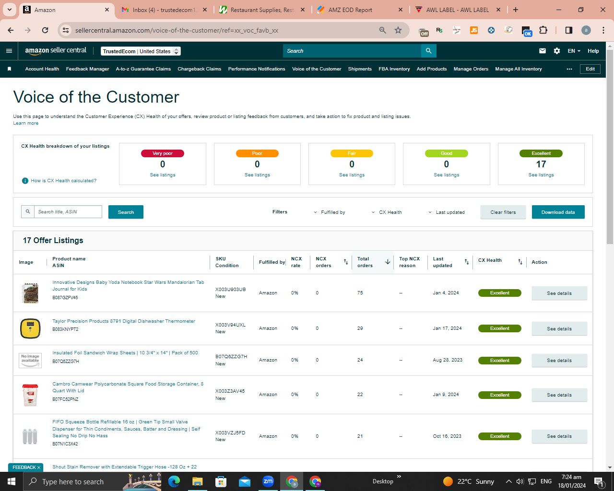614x491 pixels.
Task: Sort by CX Health column arrows
Action: 520,262
